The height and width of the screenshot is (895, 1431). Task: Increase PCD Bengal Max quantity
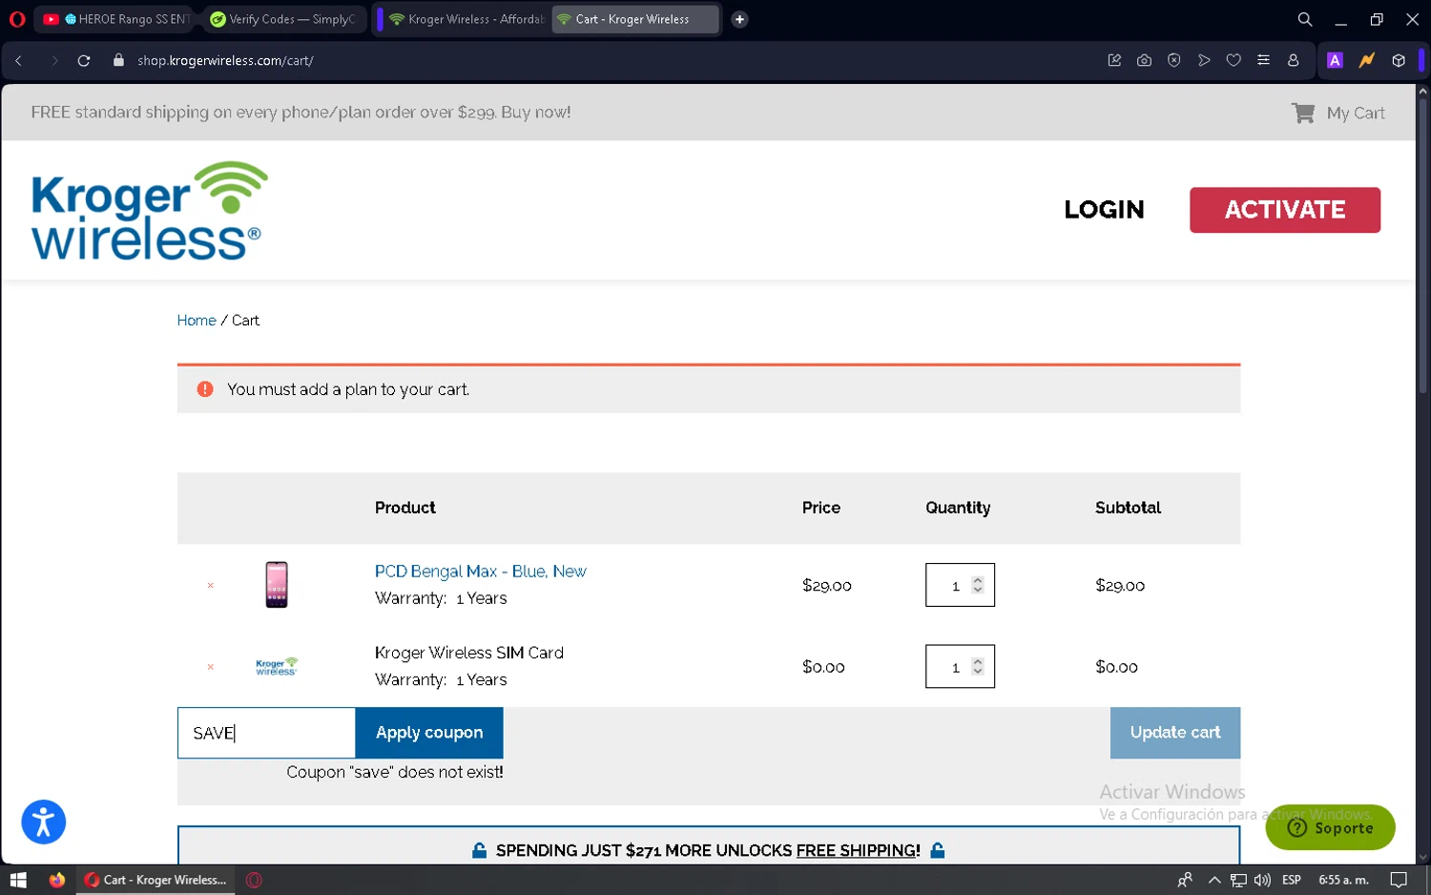pyautogui.click(x=977, y=580)
